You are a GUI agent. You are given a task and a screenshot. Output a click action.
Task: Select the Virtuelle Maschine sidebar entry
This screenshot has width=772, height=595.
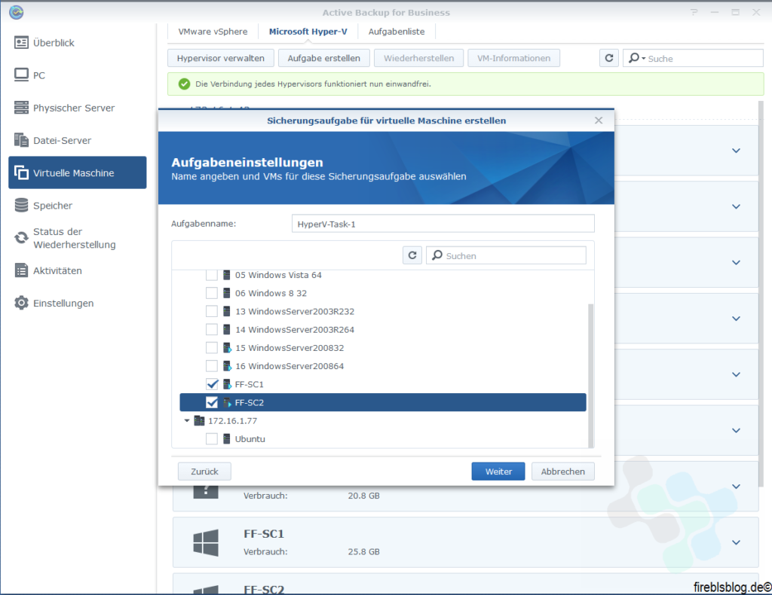78,172
